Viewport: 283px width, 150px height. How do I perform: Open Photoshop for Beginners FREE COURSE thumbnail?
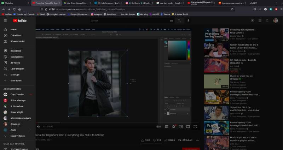[x=216, y=35]
